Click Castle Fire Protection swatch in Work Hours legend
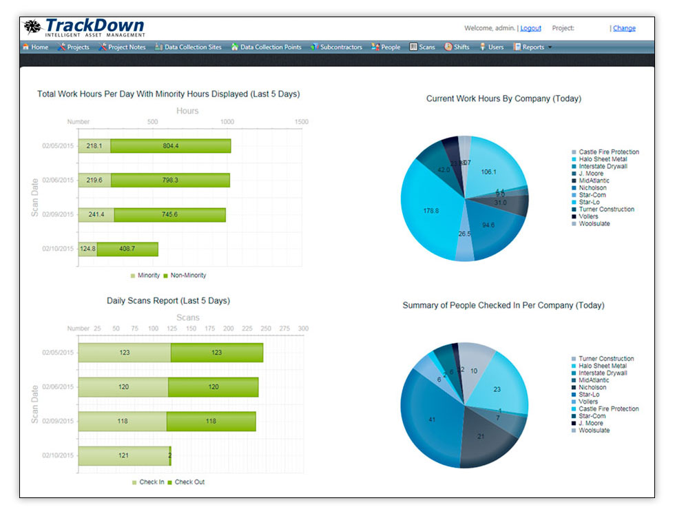Screen dimensions: 675x516 tap(574, 152)
